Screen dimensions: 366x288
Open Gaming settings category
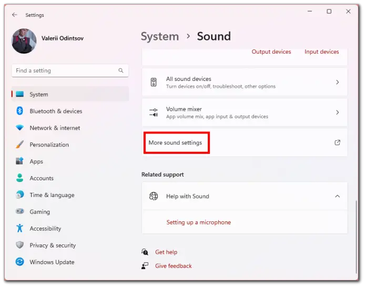(70, 212)
